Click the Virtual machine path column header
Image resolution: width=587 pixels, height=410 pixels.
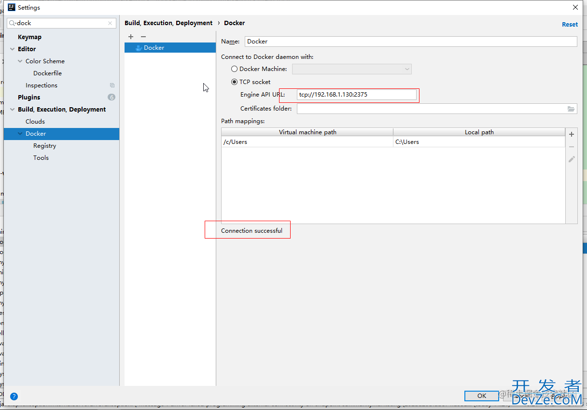[307, 132]
